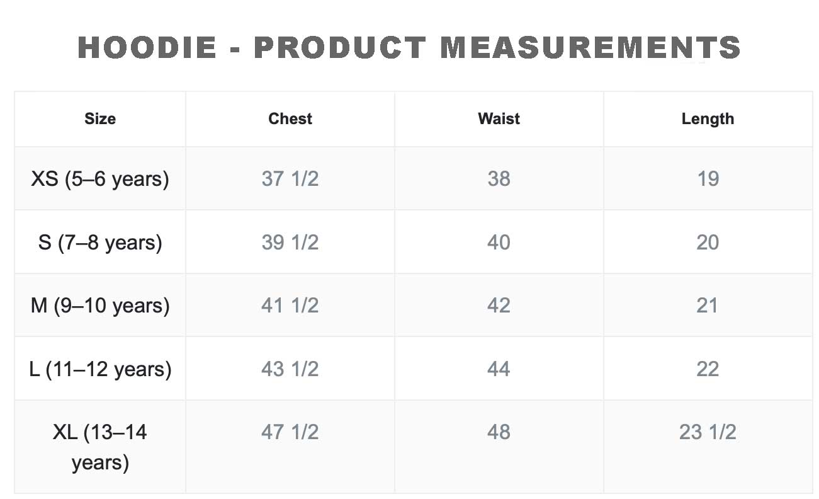This screenshot has height=499, width=819.
Task: Click the XL (13–14 years) size cell
Action: pyautogui.click(x=100, y=447)
